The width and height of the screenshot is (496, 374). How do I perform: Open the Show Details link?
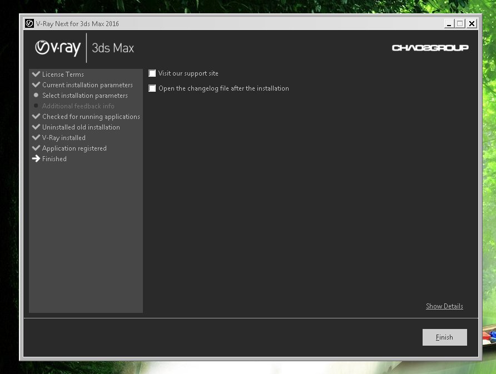click(x=444, y=306)
